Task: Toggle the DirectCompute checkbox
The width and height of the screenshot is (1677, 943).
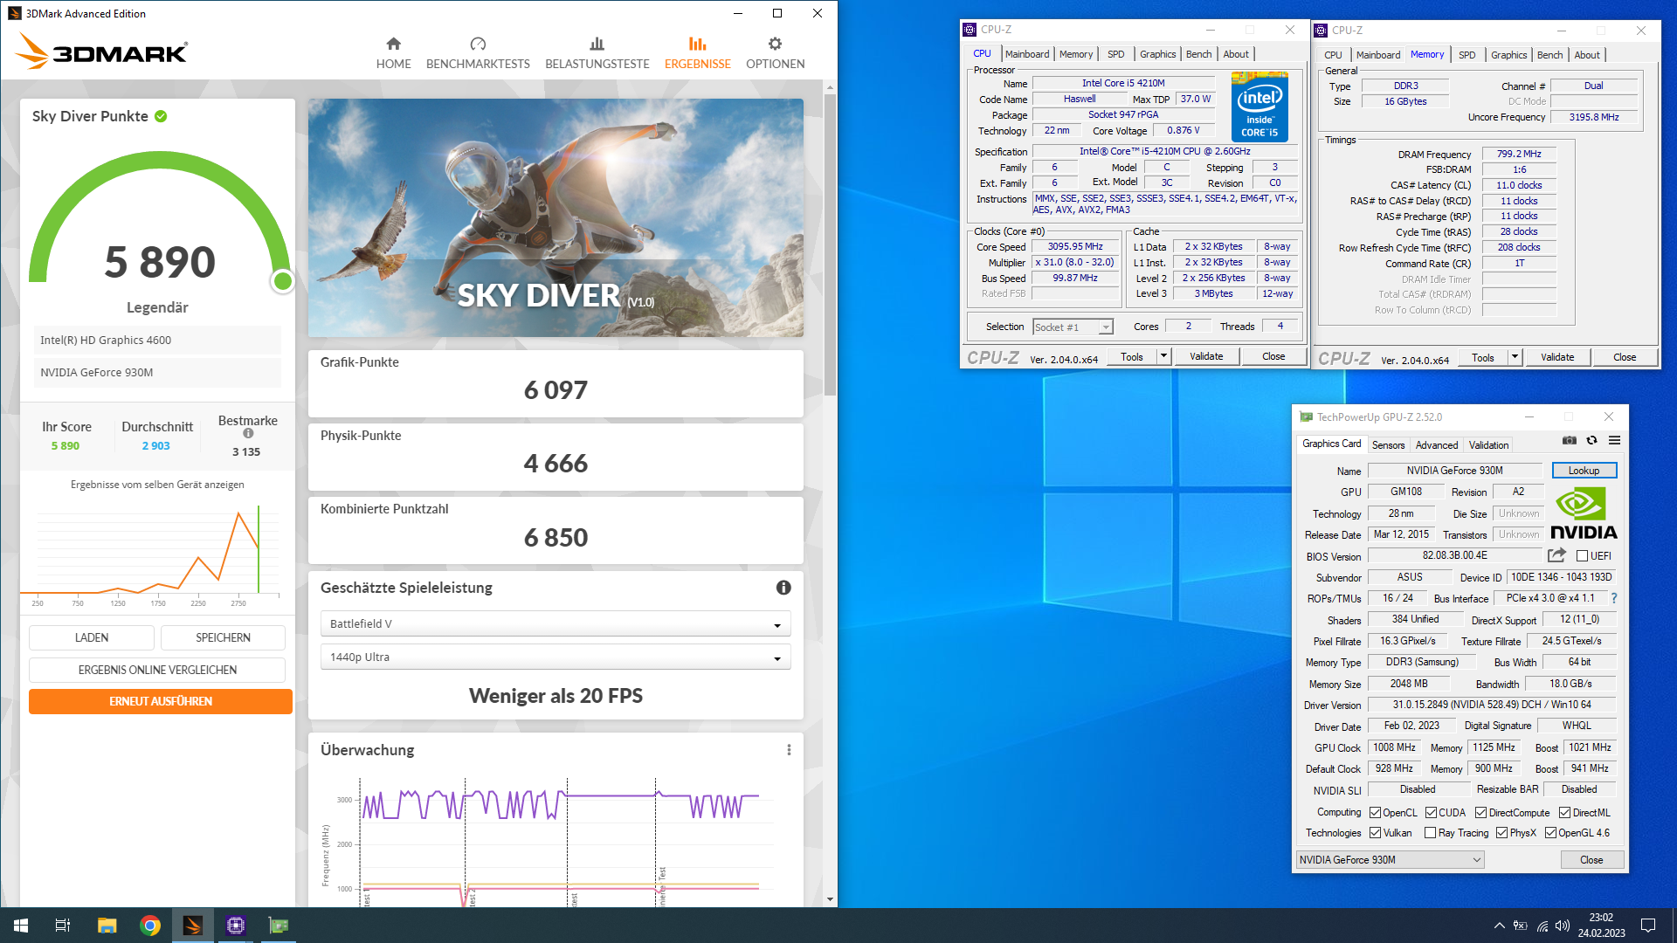Action: click(x=1481, y=813)
